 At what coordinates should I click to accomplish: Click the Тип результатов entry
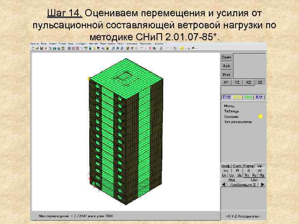238,122
